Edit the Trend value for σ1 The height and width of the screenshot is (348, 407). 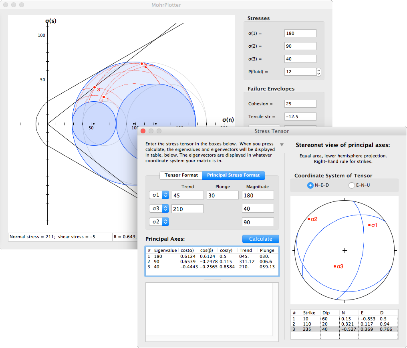[187, 195]
